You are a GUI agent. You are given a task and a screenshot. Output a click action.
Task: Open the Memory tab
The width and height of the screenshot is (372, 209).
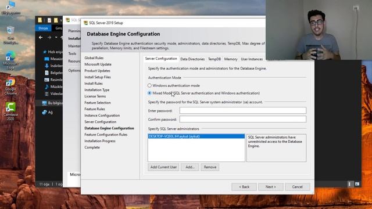tap(231, 59)
